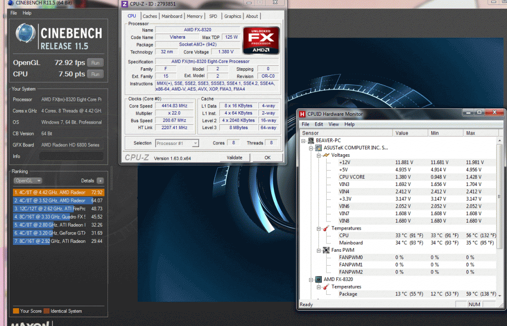Select ranking row 1 at 4.42 GHz

[58, 192]
